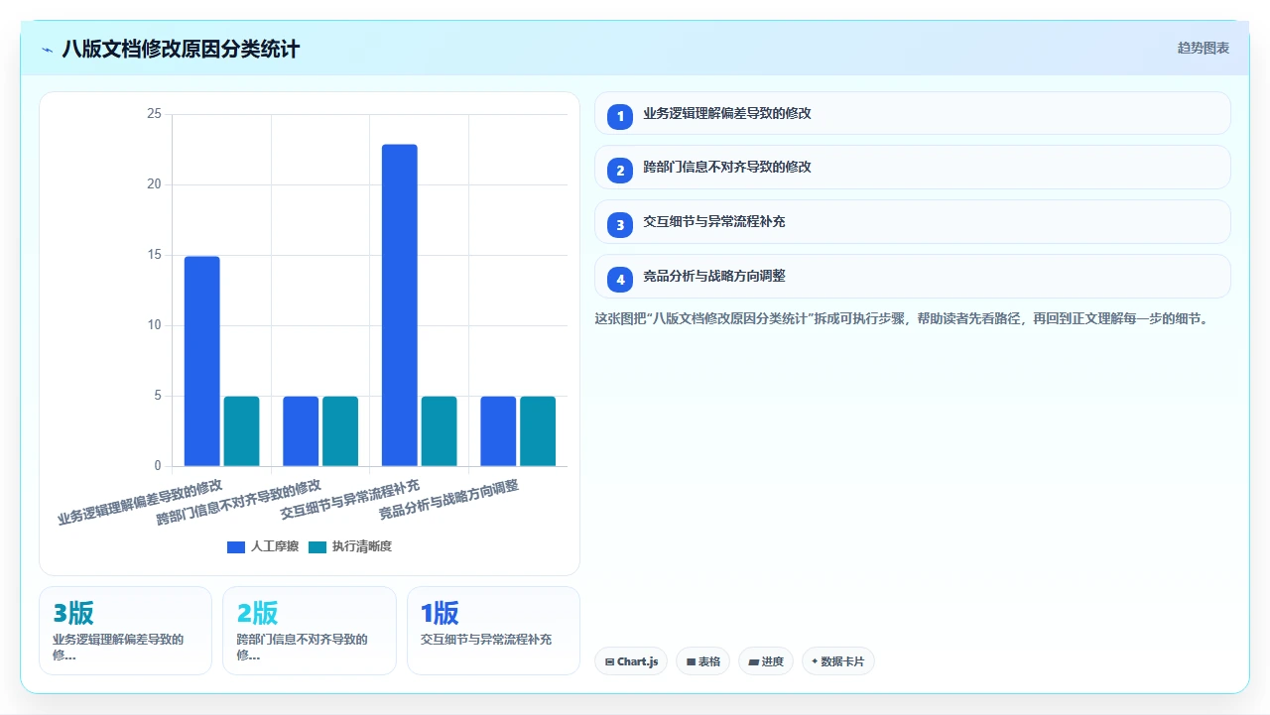Toggle the 执行清晰度 legend color swatch
Screen dimensions: 1270x715
[317, 546]
